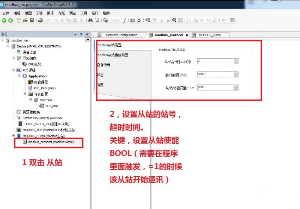Click the cut scissors icon
This screenshot has height=209, width=300.
(x=62, y=20)
